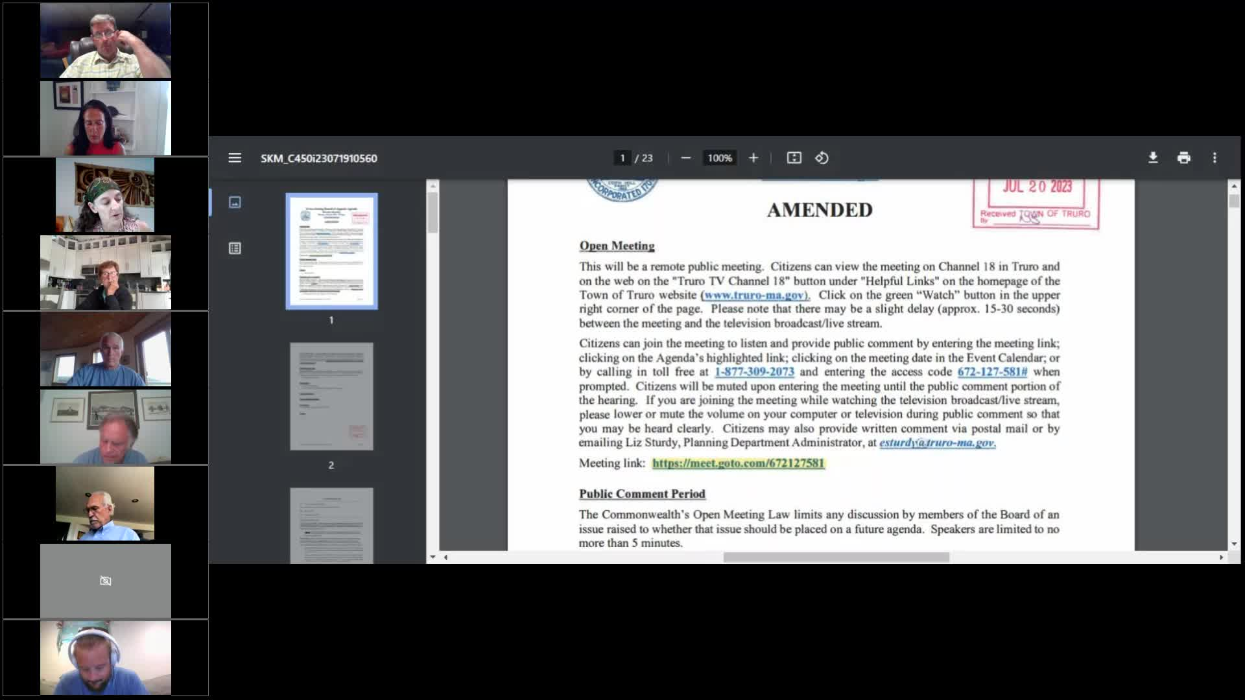Toggle the PDF sidebar menu
This screenshot has height=700, width=1245.
pos(235,158)
